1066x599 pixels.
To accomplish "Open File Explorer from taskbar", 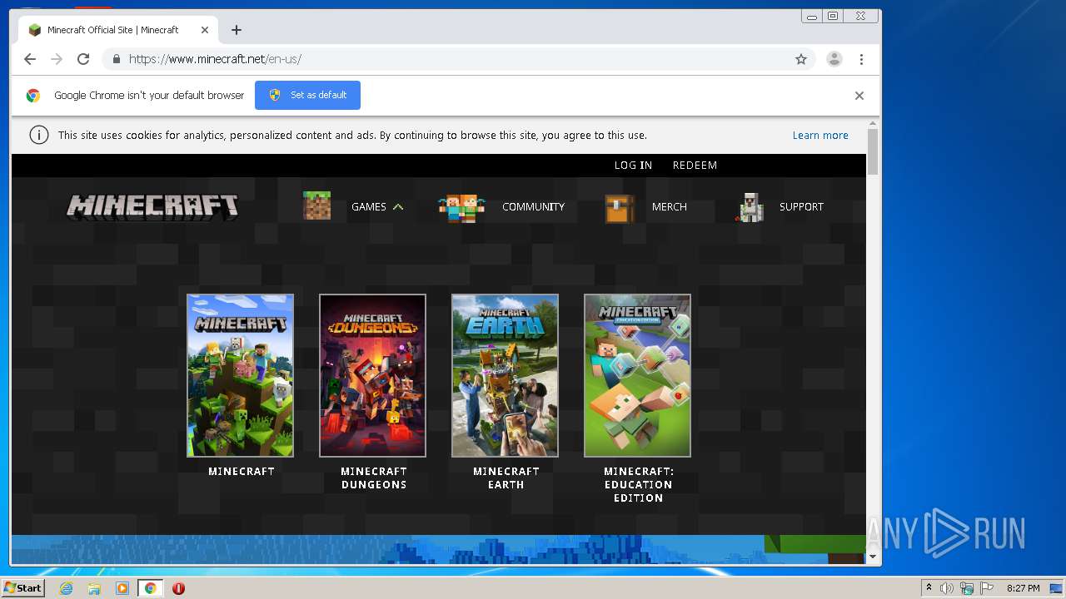I will [x=94, y=588].
